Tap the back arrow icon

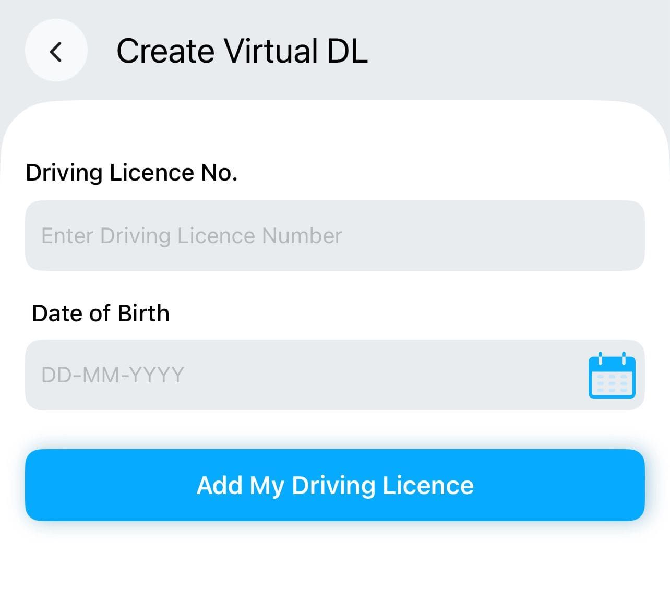pos(56,51)
